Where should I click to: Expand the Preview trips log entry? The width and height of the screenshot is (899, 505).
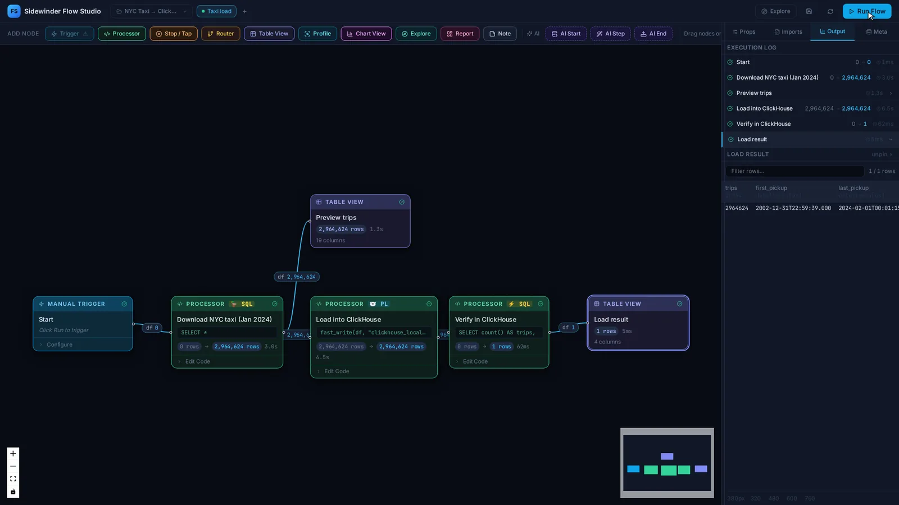click(891, 93)
